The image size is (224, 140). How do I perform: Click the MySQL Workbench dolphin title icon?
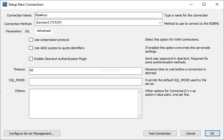(5, 4)
